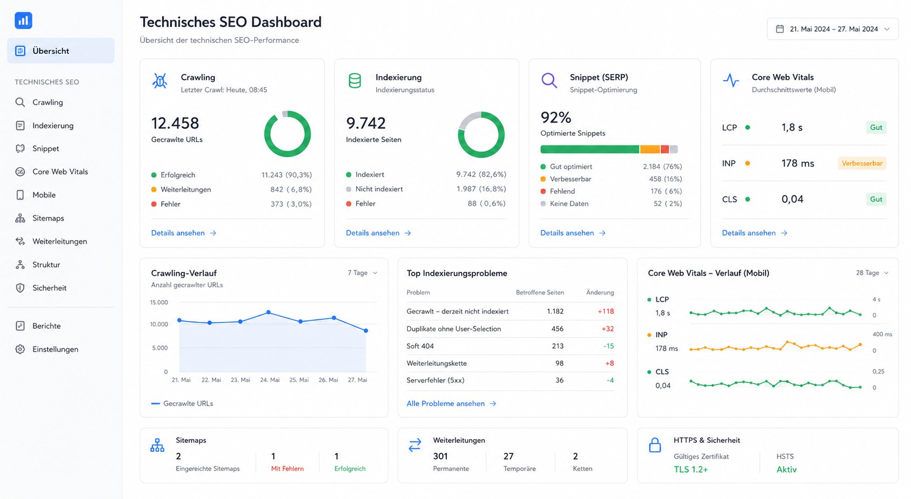
Task: Click the Core Web Vitals sidebar icon
Action: [20, 172]
